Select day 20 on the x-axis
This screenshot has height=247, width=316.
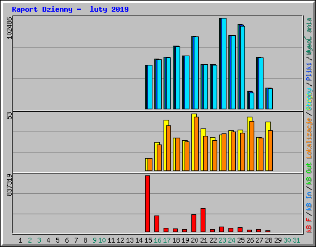point(194,240)
